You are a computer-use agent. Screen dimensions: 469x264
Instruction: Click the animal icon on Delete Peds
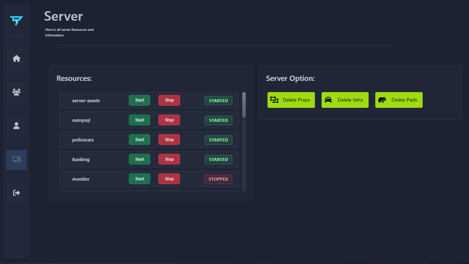pos(382,100)
